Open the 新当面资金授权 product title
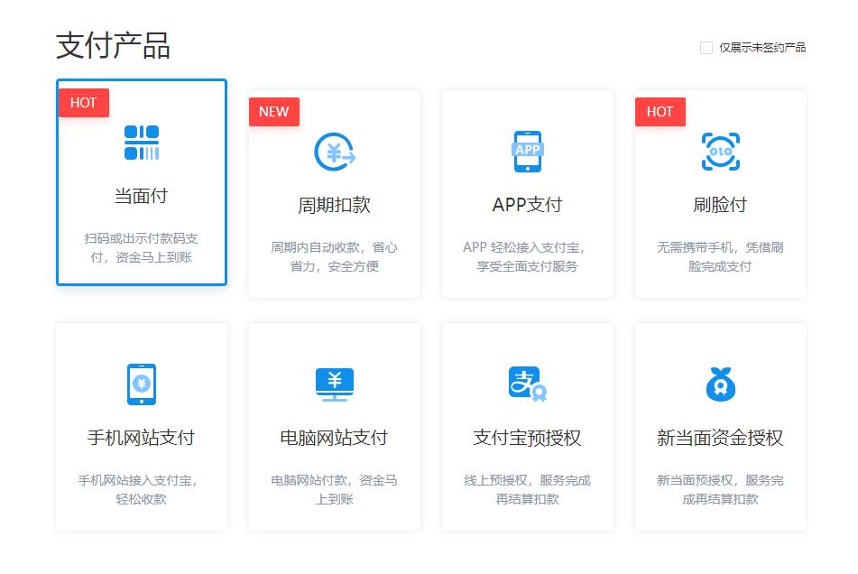Screen dimensions: 858x574 click(x=720, y=438)
